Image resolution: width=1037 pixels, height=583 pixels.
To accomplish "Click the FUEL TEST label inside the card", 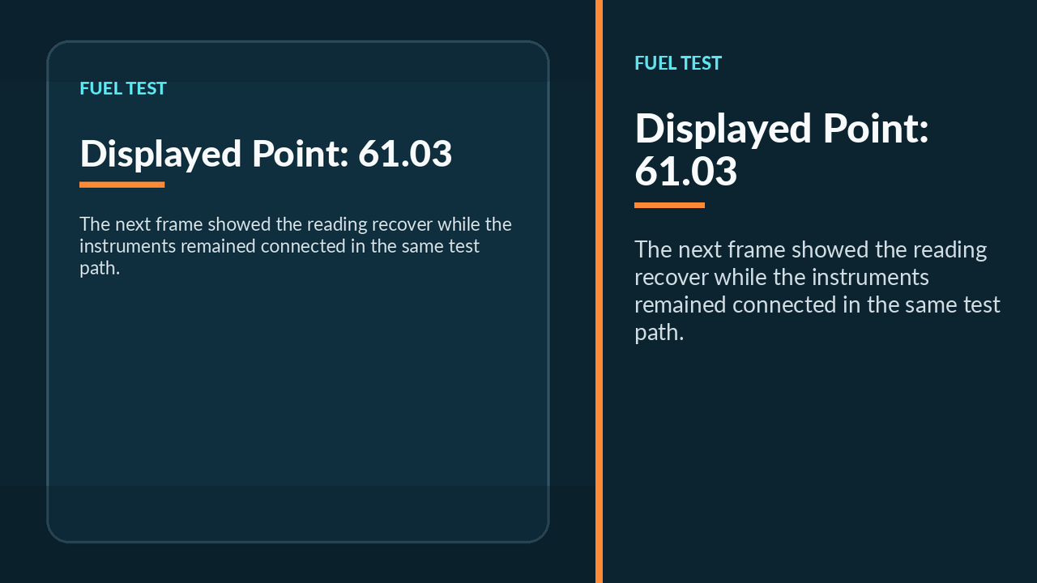I will [x=123, y=88].
